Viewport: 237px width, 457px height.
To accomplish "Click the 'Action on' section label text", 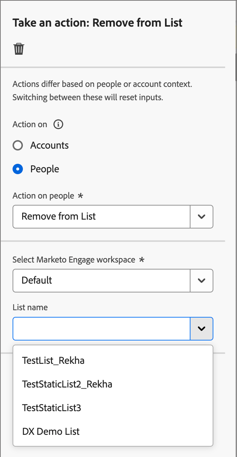I will tap(30, 124).
